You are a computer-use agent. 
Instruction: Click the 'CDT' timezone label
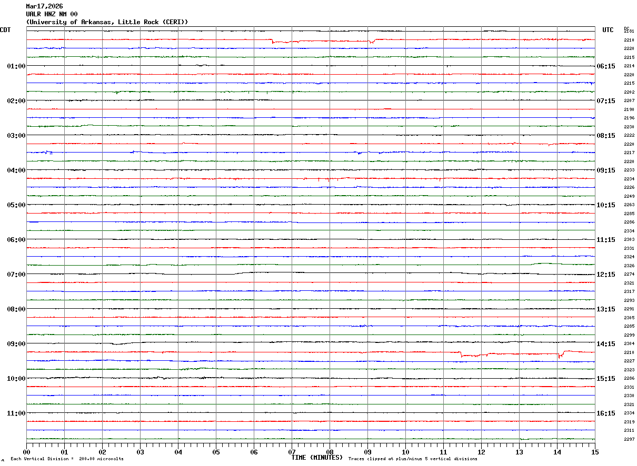[5, 30]
